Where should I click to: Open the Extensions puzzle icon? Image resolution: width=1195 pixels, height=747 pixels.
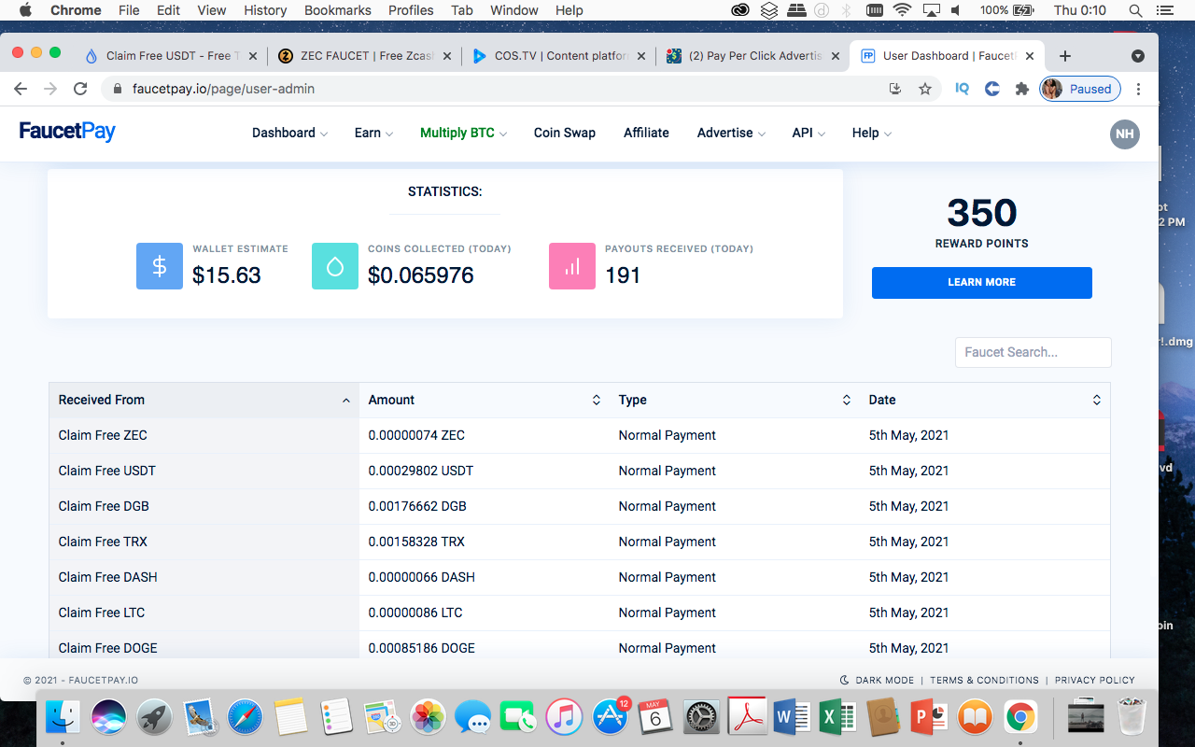pos(1022,89)
